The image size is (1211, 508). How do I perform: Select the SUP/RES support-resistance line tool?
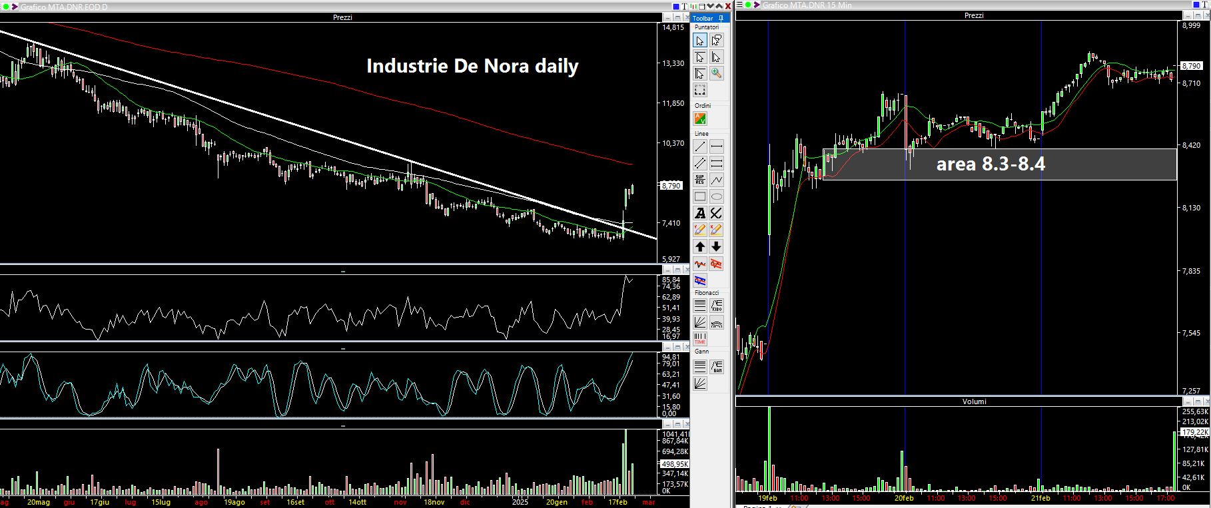[700, 180]
